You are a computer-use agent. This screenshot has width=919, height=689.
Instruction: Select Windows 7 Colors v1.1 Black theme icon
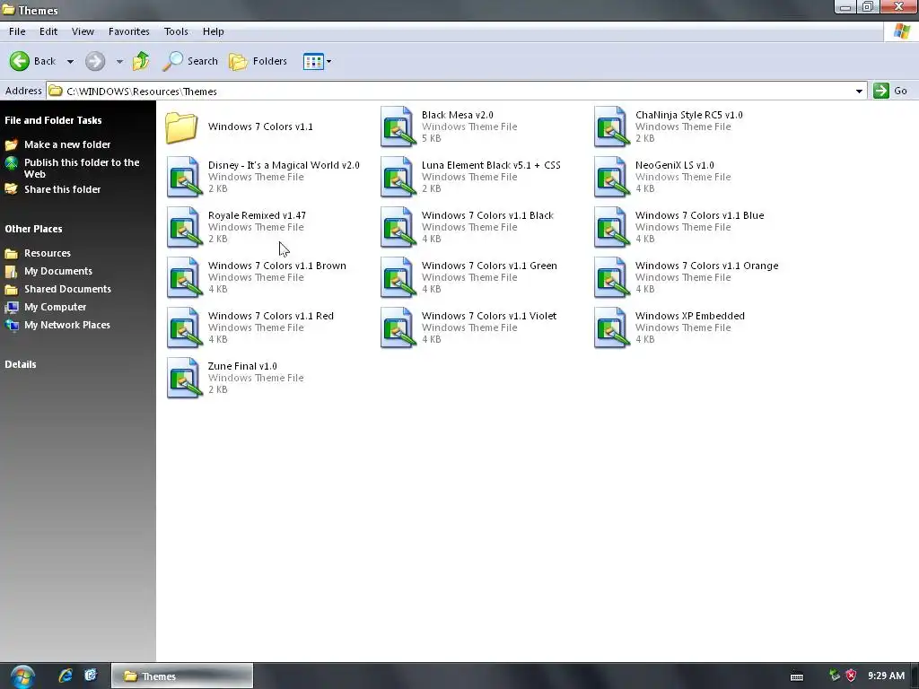pyautogui.click(x=398, y=227)
